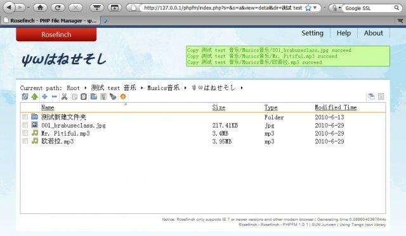
Task: Click the browser Forward button
Action: click(20, 8)
